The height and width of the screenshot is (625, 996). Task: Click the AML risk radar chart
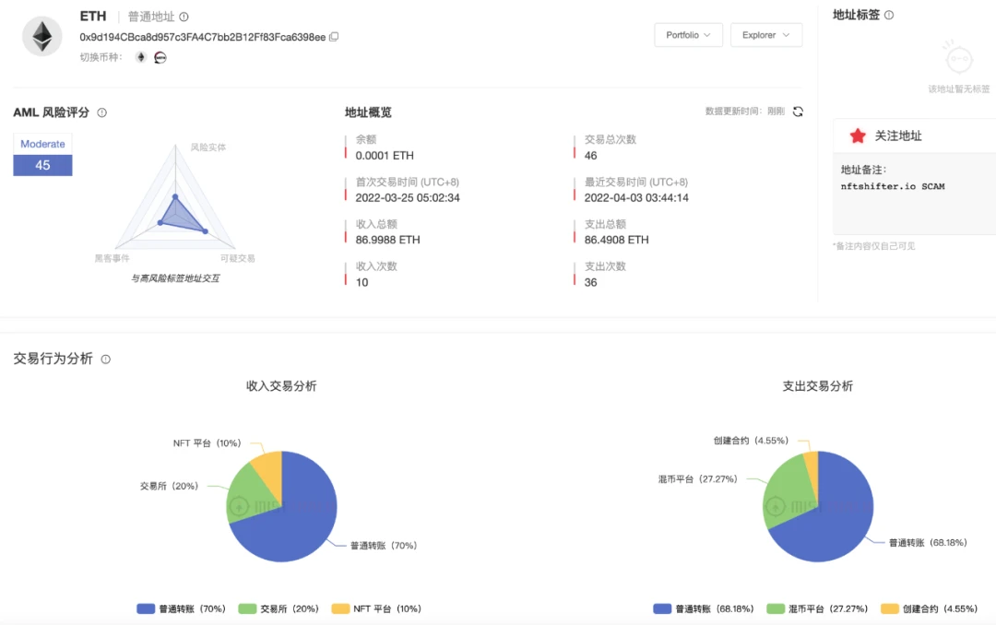[176, 198]
